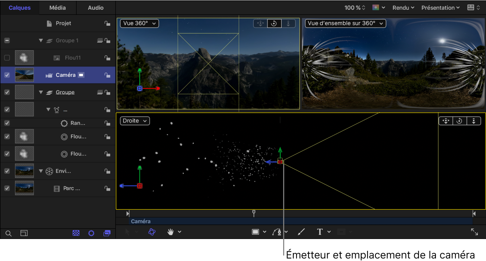Viewport: 486px width, 261px height.
Task: Open the Rendu pop-up menu
Action: tap(403, 7)
